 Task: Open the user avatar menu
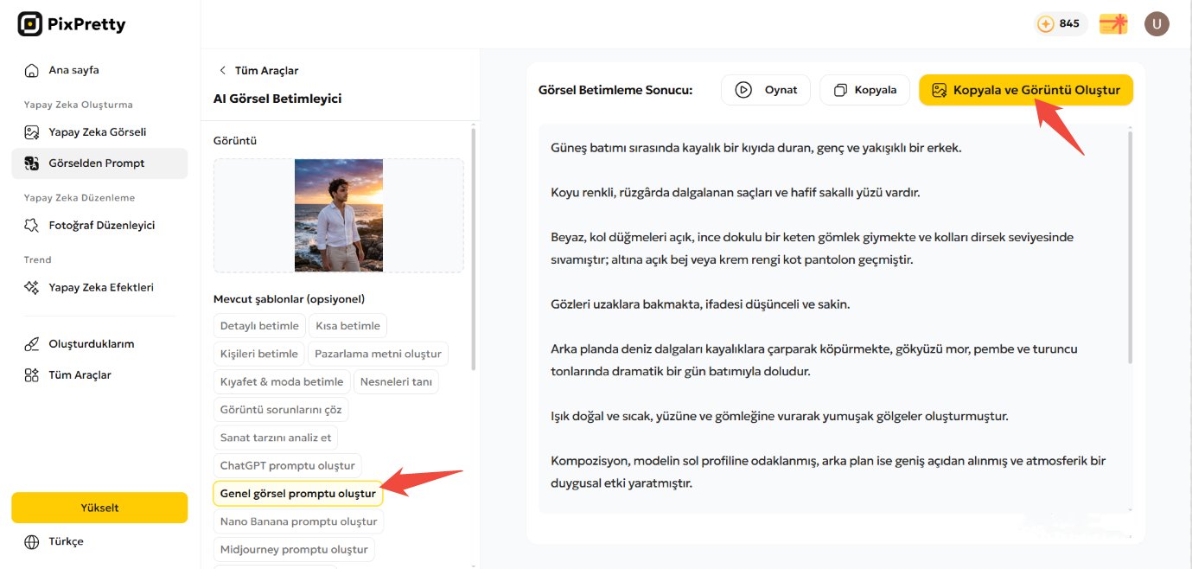(x=1157, y=23)
